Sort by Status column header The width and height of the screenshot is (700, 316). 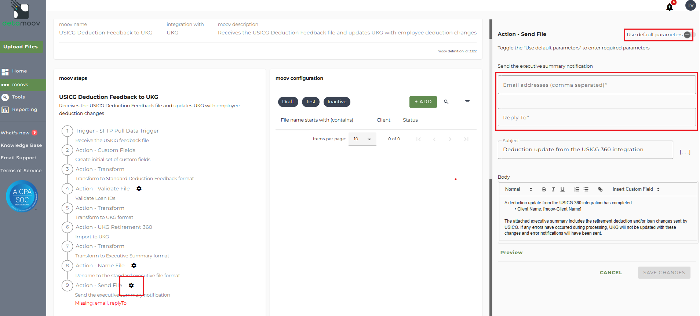[x=410, y=120]
